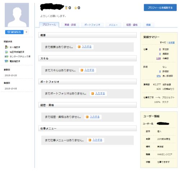Click the 0% 良い評価率 link
The height and width of the screenshot is (171, 180).
click(159, 76)
